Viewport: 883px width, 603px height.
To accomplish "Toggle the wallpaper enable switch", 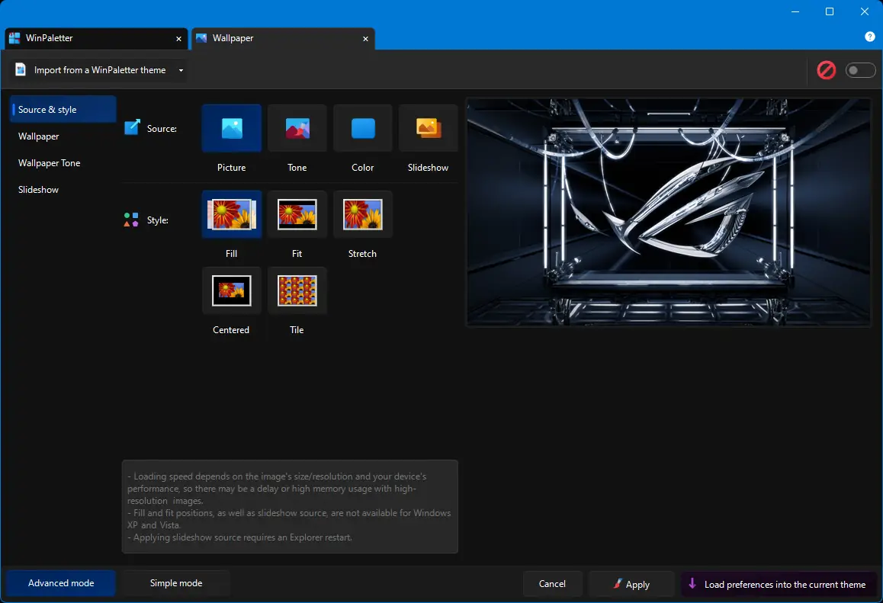I will (860, 70).
